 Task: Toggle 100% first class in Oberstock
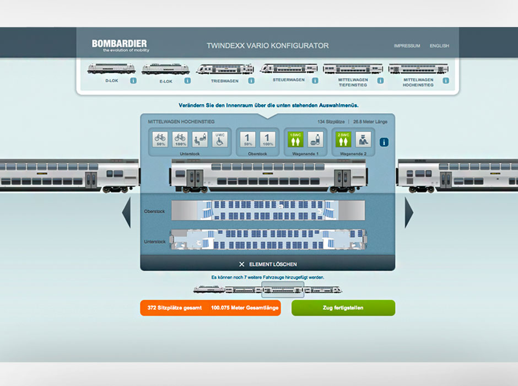[x=268, y=139]
